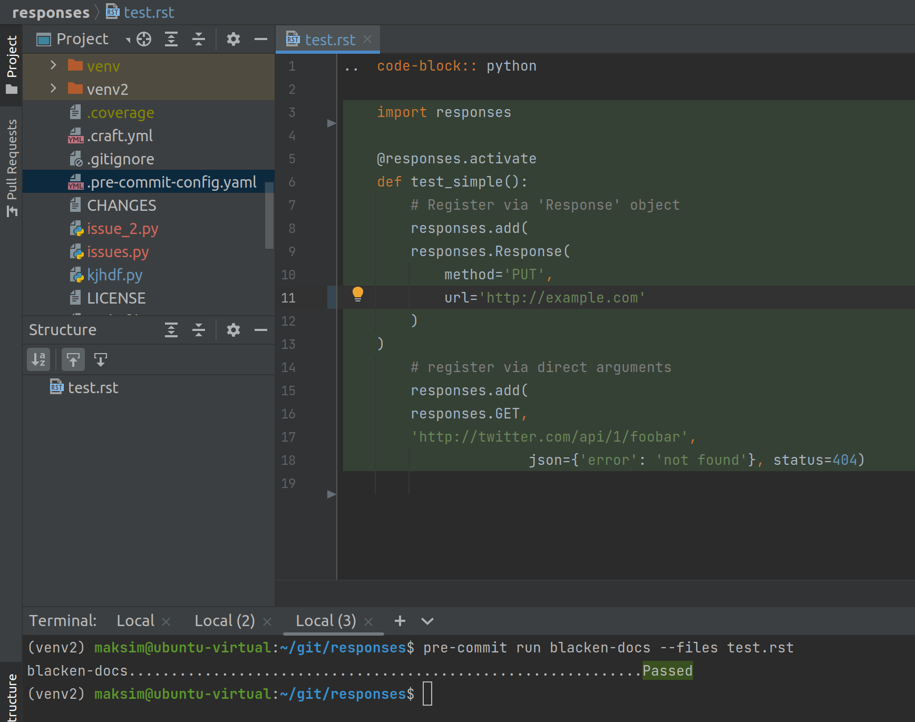
Task: Select the issue_2.py file
Action: click(x=122, y=228)
